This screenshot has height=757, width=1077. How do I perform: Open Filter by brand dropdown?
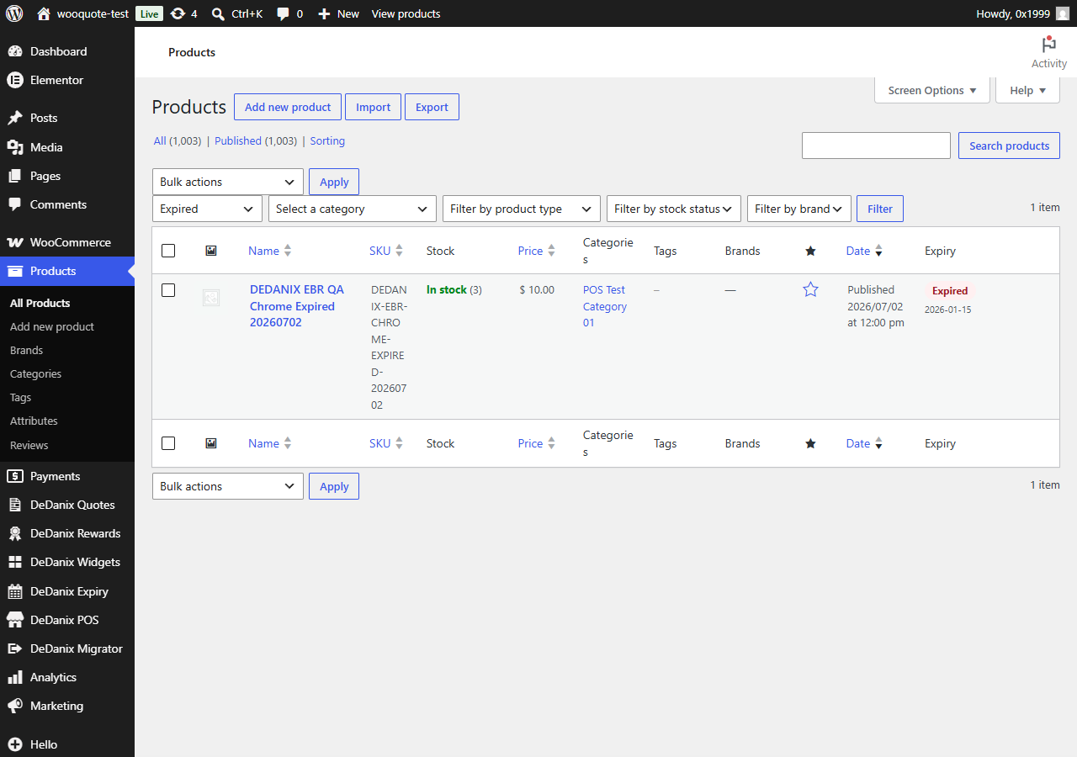[x=799, y=209]
